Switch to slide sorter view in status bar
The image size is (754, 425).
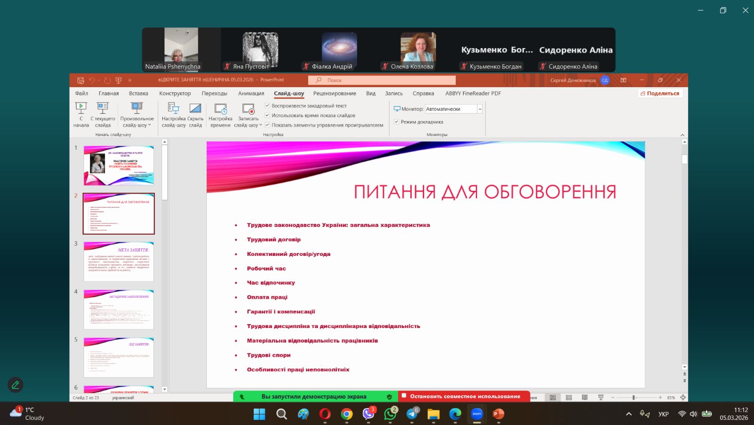pyautogui.click(x=569, y=398)
